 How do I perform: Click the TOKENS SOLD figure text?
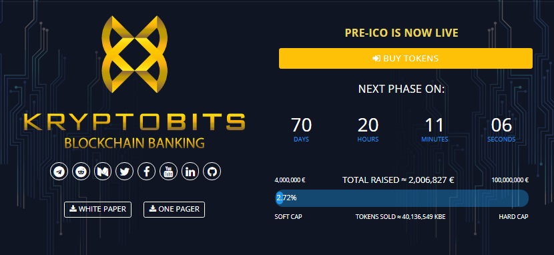coord(400,217)
